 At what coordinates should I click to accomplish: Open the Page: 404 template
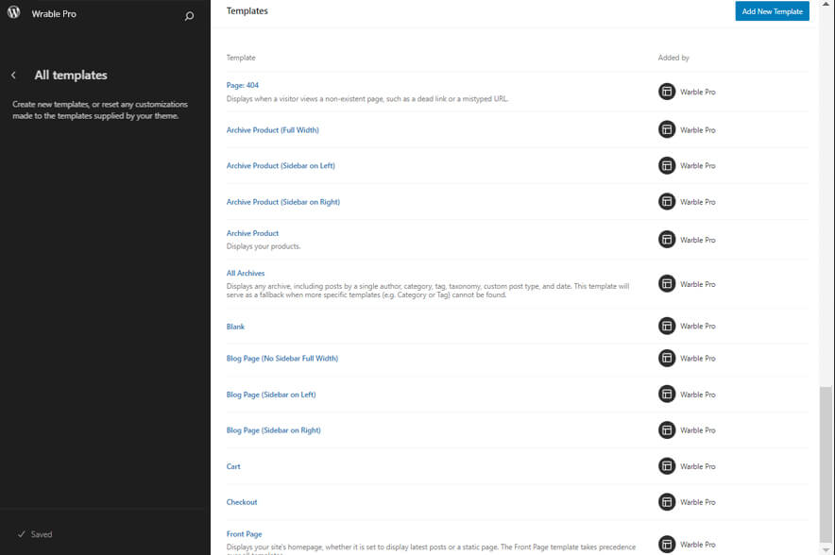(x=241, y=84)
